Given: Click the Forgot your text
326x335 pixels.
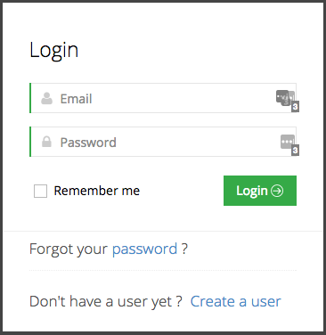Looking at the screenshot, I should click(69, 249).
